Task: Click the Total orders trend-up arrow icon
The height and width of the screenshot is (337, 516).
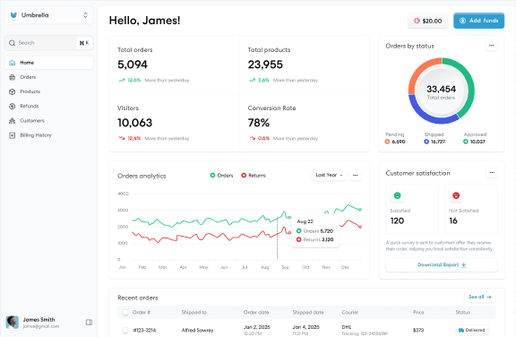Action: pos(122,80)
